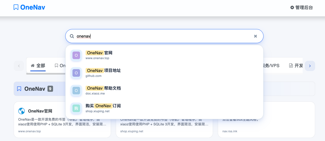Click the doc.xiaoz.me url in suggestions
The width and height of the screenshot is (325, 141).
95,93
